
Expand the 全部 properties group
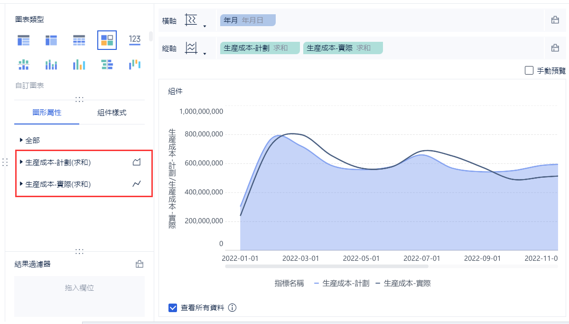click(21, 141)
